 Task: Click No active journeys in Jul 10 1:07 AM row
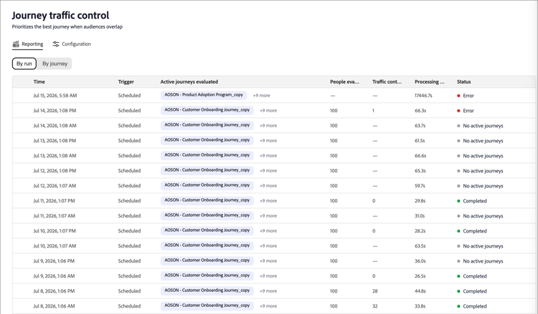(480, 246)
